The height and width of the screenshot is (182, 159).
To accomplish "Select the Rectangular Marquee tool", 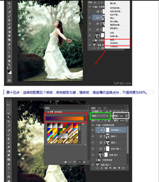I will pos(9,109).
